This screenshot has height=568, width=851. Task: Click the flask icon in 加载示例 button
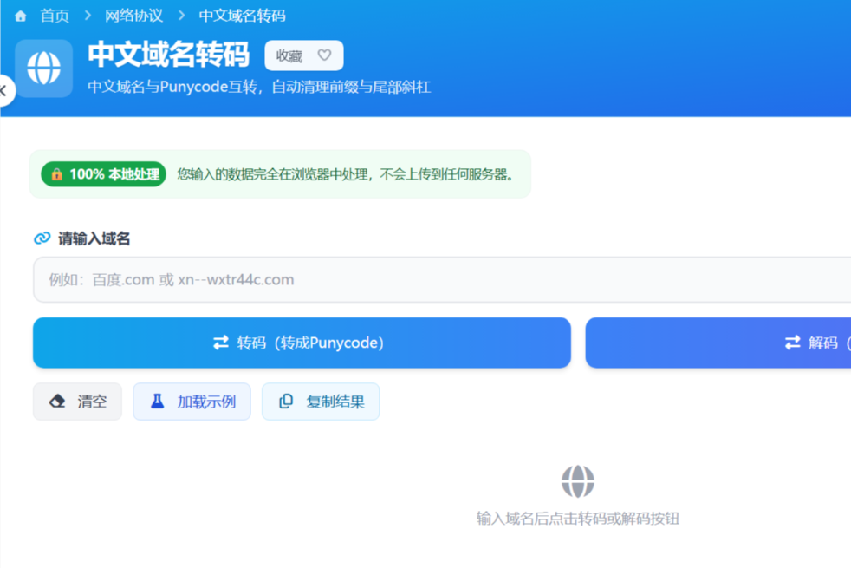coord(158,402)
